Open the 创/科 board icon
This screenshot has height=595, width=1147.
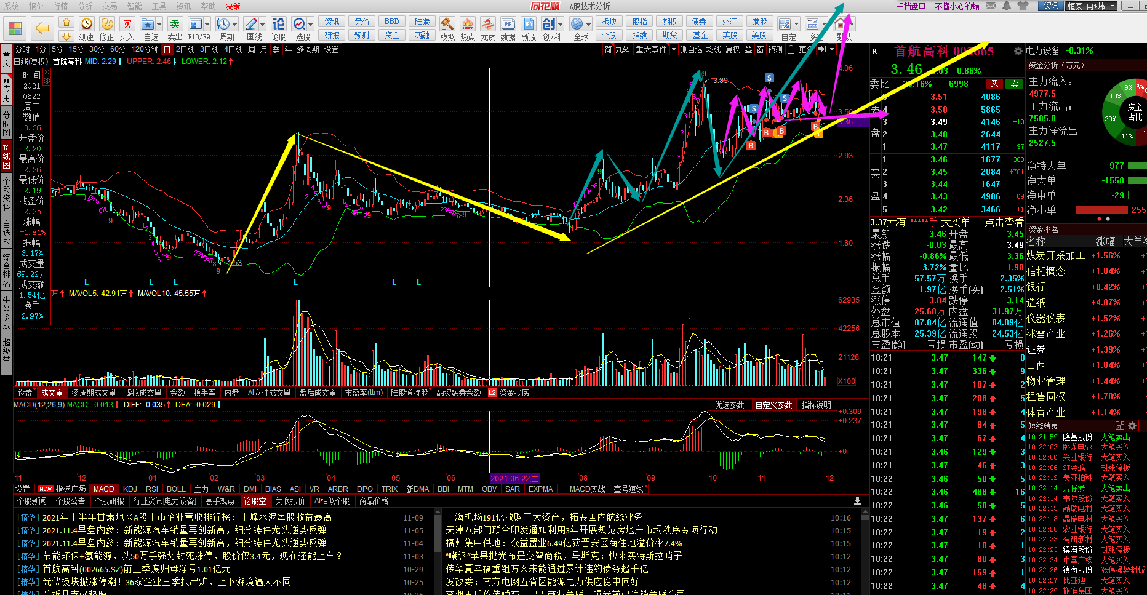tap(549, 25)
